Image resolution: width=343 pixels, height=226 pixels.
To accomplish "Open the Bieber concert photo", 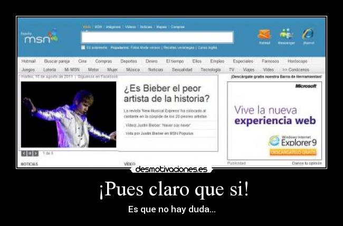I will tap(69, 114).
